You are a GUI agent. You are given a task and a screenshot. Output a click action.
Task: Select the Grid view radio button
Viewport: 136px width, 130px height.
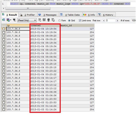(69, 21)
